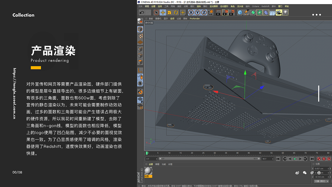Screen dimensions: 332x187
Task: Toggle Enable Axis L-shaped icon
Action: 140,70
